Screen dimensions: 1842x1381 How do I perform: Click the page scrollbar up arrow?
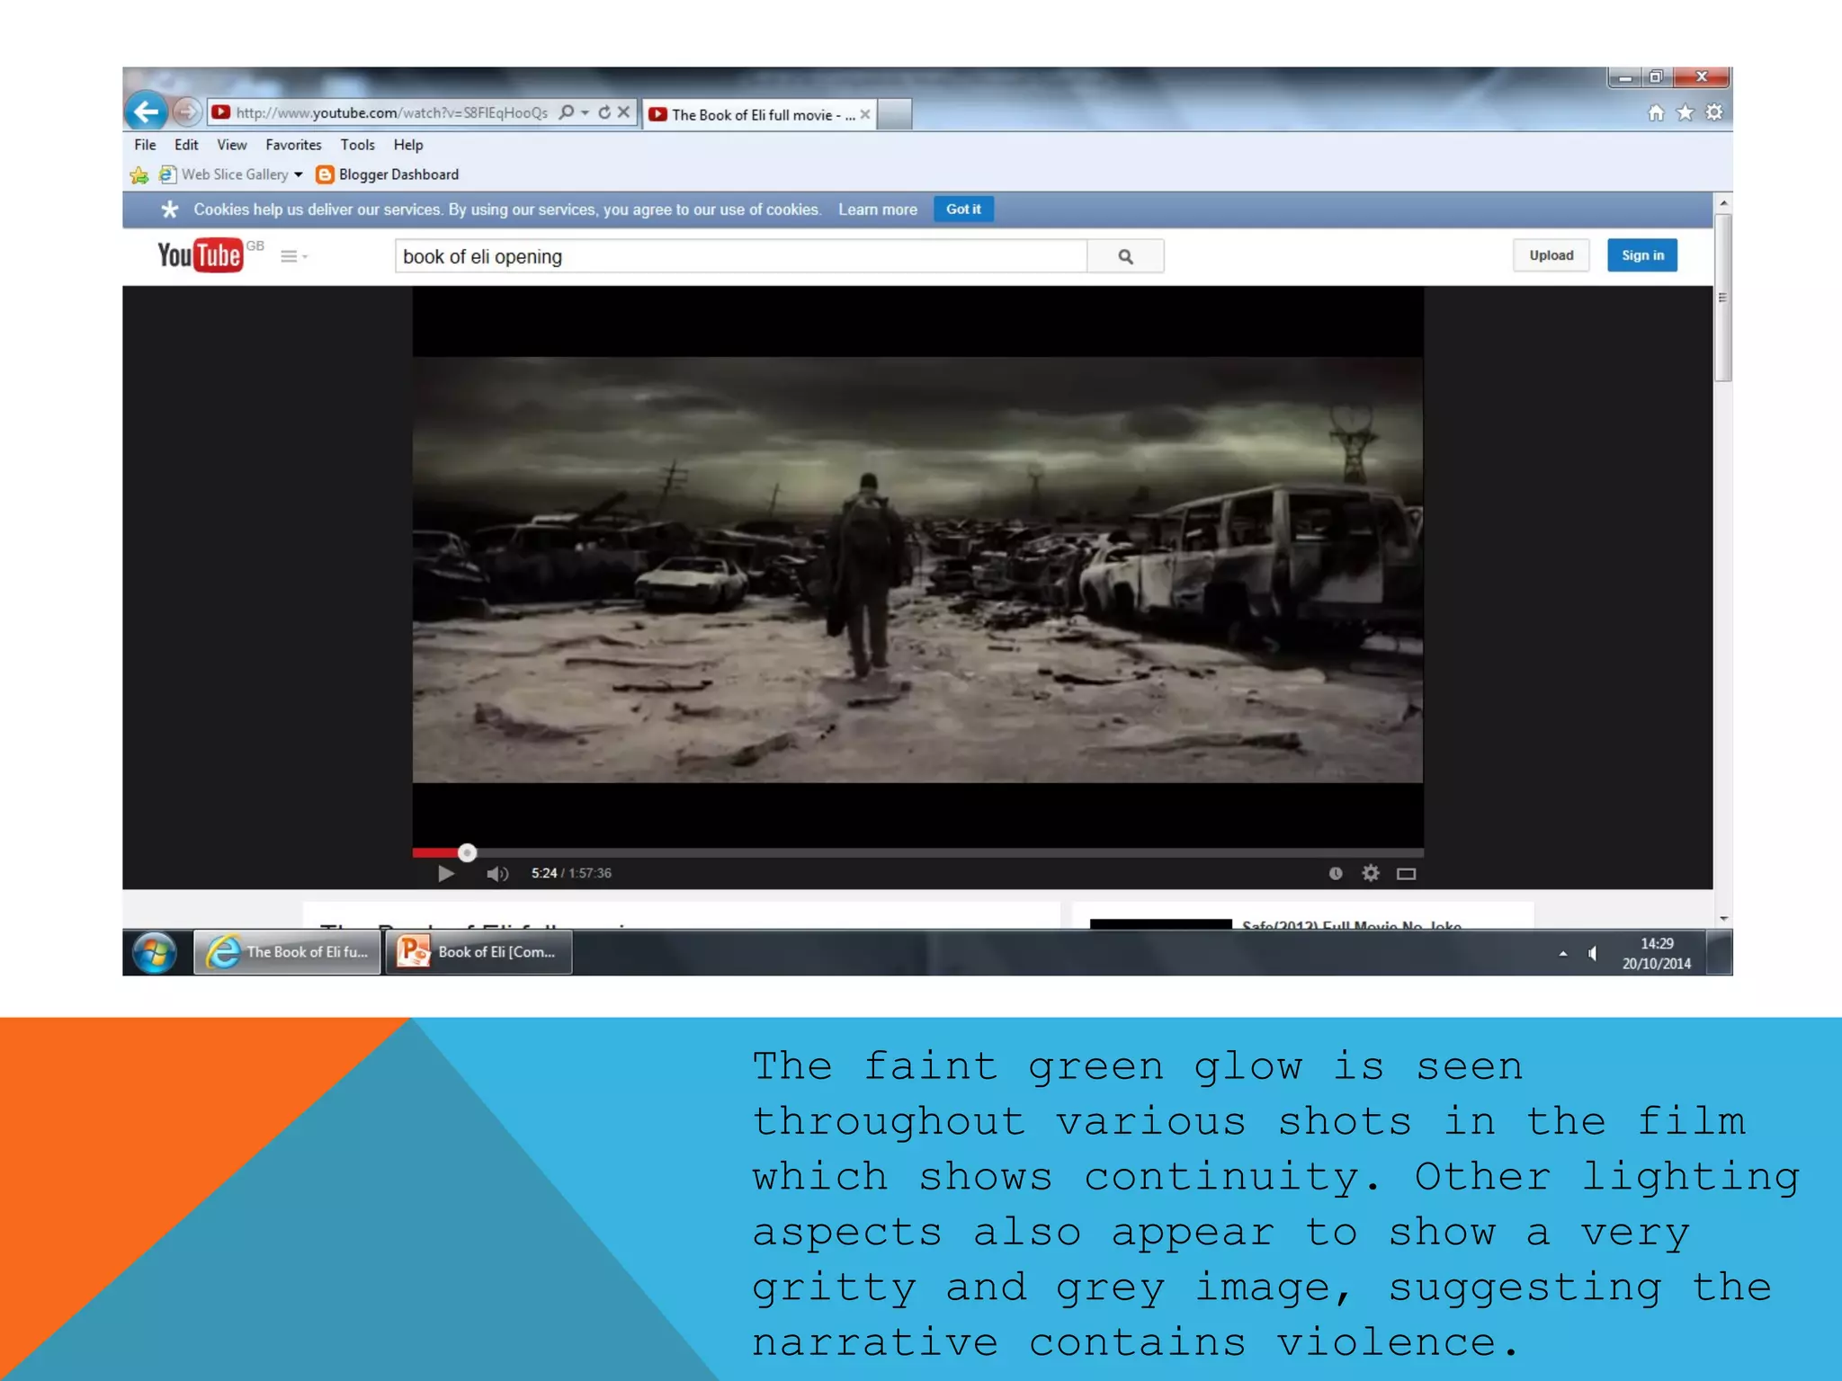coord(1723,202)
